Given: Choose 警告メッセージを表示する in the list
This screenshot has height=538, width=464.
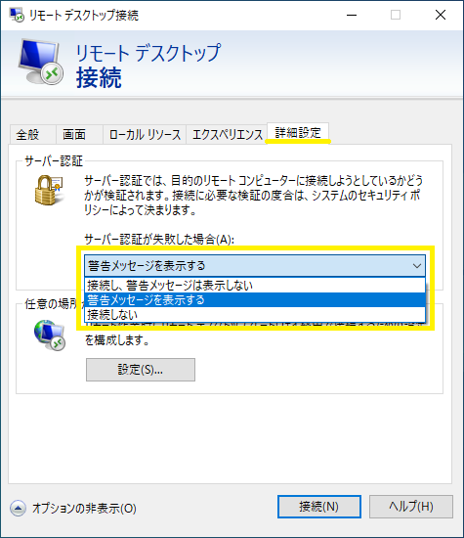Looking at the screenshot, I should tap(255, 300).
